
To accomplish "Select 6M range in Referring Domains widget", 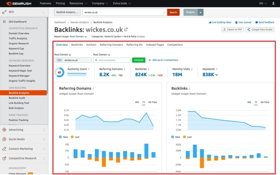I will (x=137, y=102).
